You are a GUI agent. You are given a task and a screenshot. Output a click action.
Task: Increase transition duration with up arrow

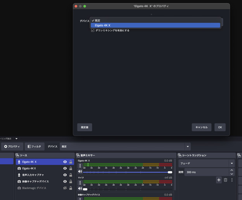[232, 170]
